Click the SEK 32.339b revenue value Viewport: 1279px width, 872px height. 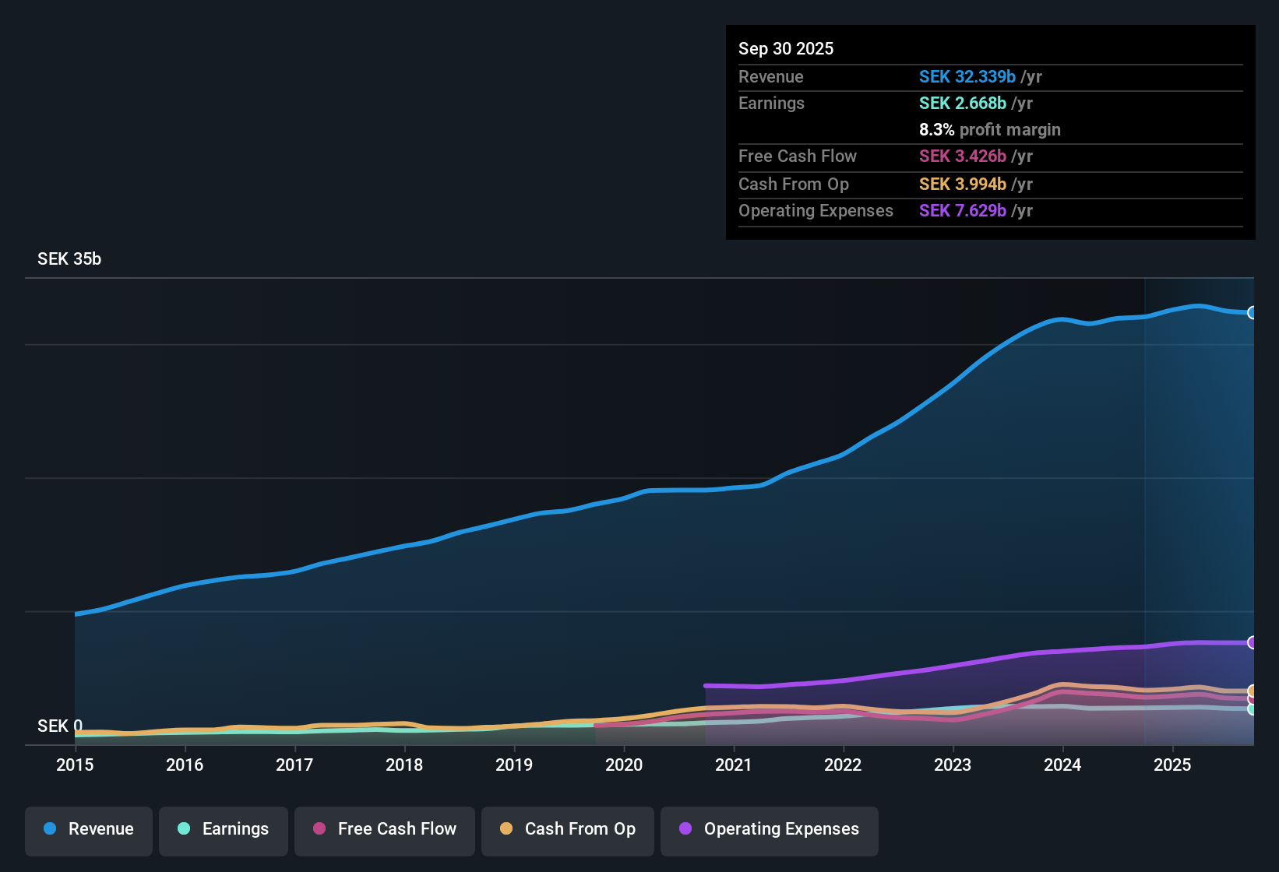click(967, 76)
